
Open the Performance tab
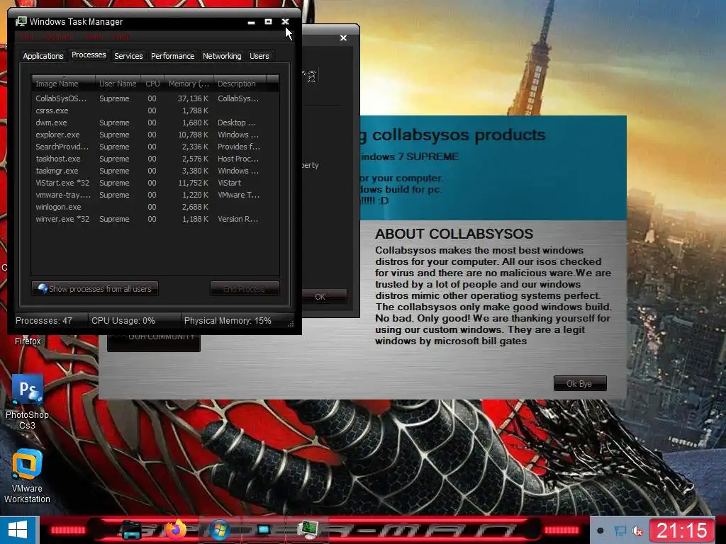[x=173, y=56]
